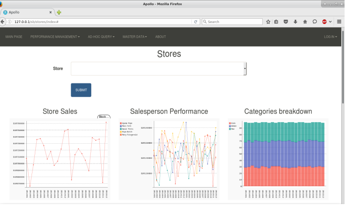Open the Firefox hamburger menu
Screen dimensions: 345x205
click(339, 22)
